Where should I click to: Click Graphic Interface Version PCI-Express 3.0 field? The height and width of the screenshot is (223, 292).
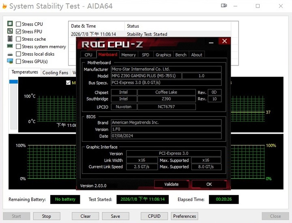point(174,153)
